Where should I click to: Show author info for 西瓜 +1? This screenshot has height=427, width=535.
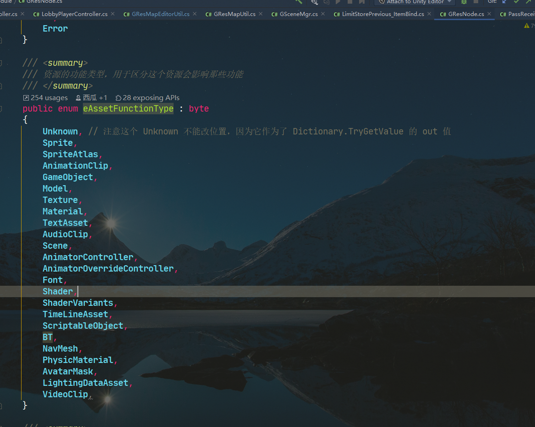[92, 98]
